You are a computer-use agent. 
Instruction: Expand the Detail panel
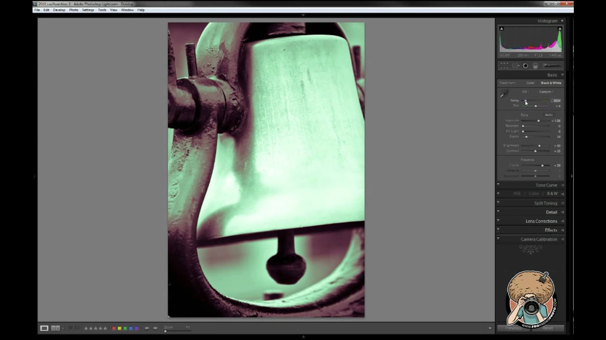pyautogui.click(x=562, y=212)
